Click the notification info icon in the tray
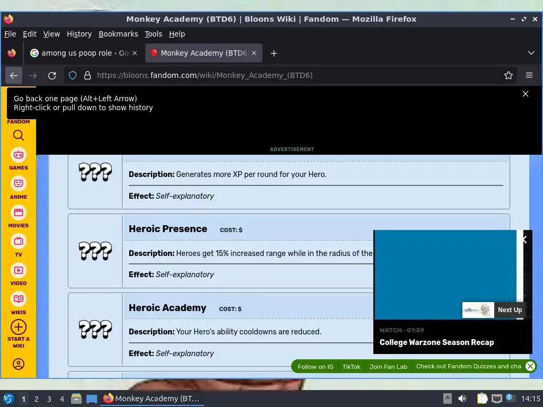543x407 pixels. pyautogui.click(x=510, y=398)
